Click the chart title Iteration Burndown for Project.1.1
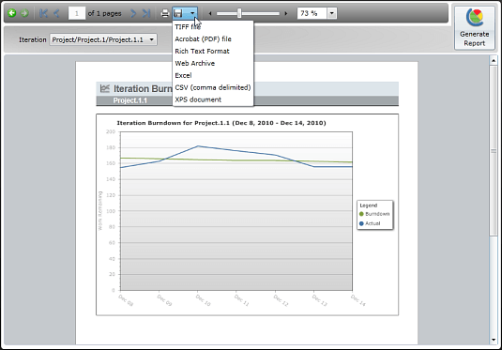This screenshot has width=502, height=350. pyautogui.click(x=221, y=123)
